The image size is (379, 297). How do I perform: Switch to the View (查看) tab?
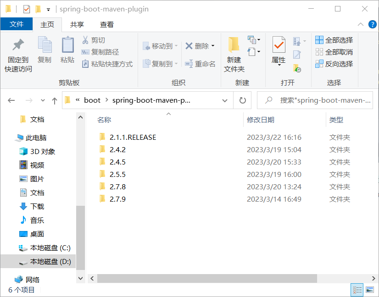[x=106, y=24]
